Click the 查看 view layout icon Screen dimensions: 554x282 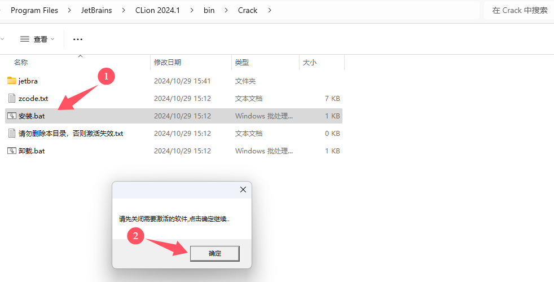pos(25,39)
